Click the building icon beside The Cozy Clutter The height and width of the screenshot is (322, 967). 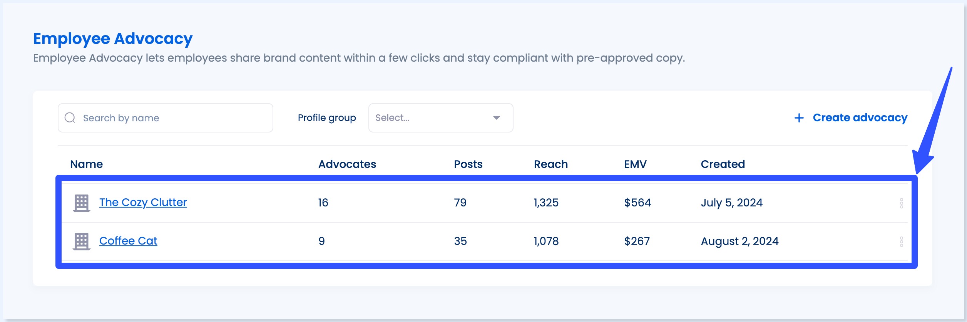click(x=81, y=202)
